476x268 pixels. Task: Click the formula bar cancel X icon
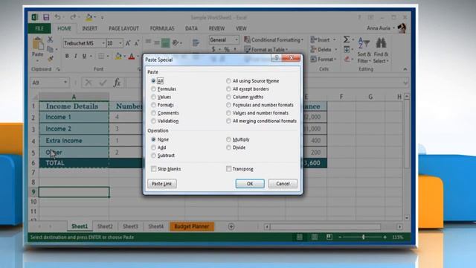(89, 83)
